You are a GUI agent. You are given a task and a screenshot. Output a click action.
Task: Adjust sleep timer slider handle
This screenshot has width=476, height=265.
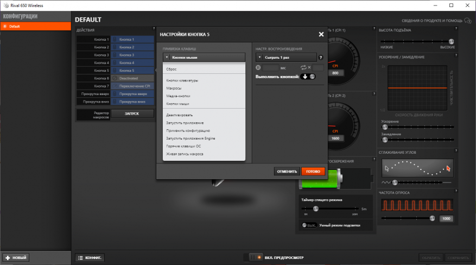[x=316, y=209]
